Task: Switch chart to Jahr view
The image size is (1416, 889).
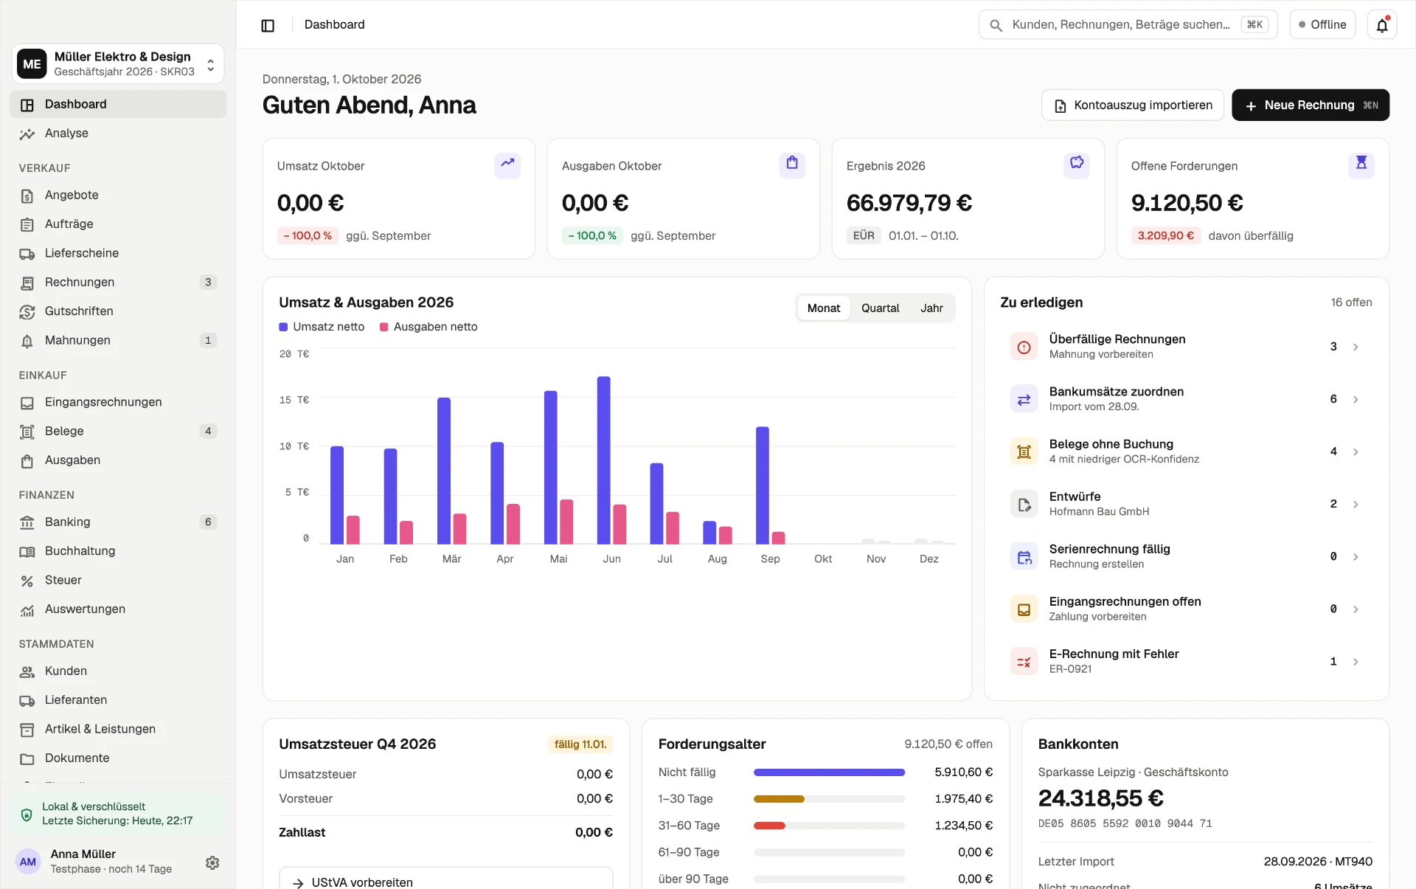Action: pos(931,308)
